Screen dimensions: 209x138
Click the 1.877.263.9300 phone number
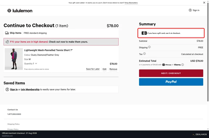click(x=14, y=114)
